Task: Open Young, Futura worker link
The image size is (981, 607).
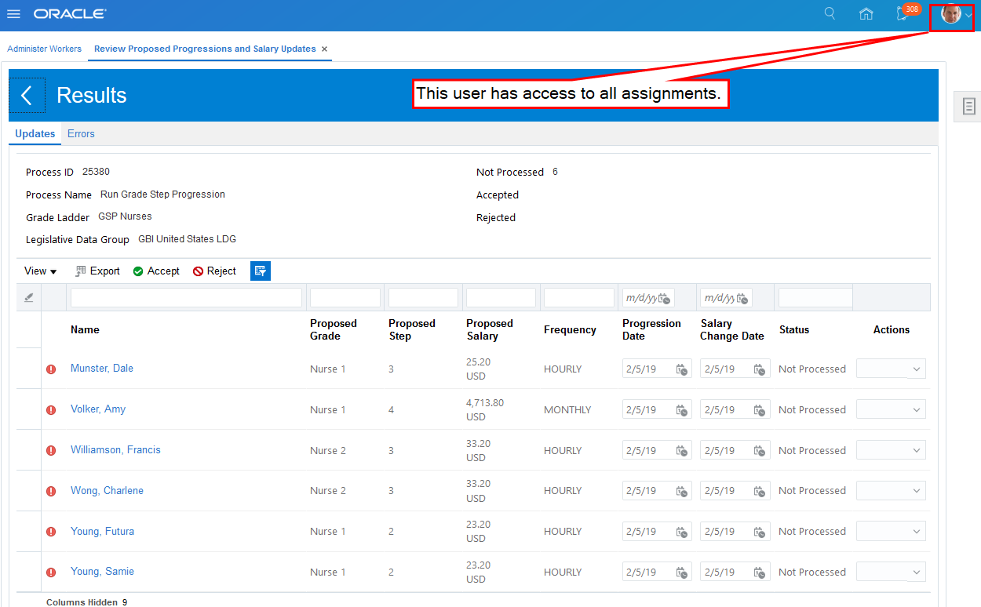Action: [x=102, y=532]
